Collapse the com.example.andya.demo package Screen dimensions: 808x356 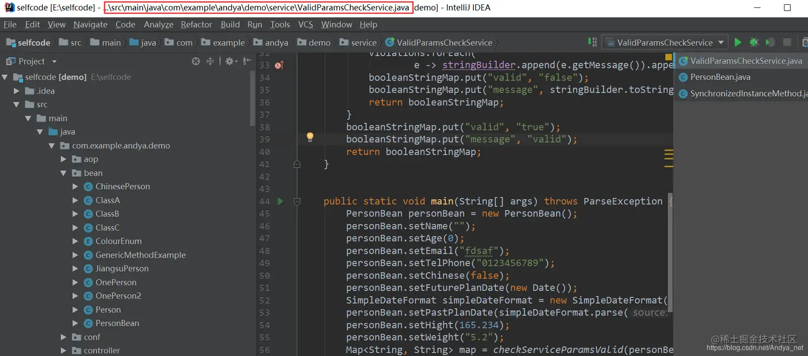[52, 146]
